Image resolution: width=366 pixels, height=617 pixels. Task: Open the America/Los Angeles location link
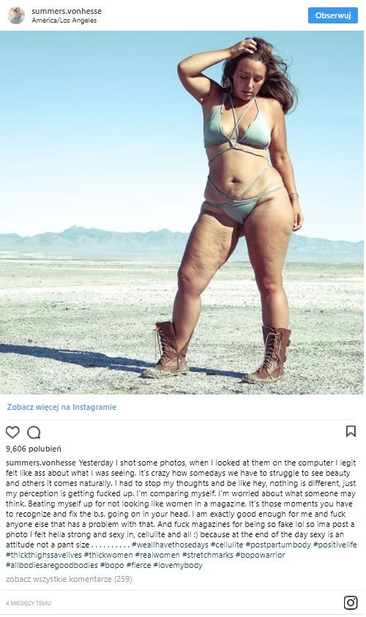click(64, 20)
